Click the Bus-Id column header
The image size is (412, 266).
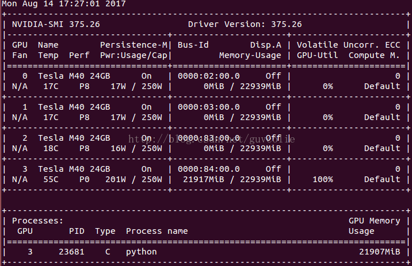tap(193, 45)
